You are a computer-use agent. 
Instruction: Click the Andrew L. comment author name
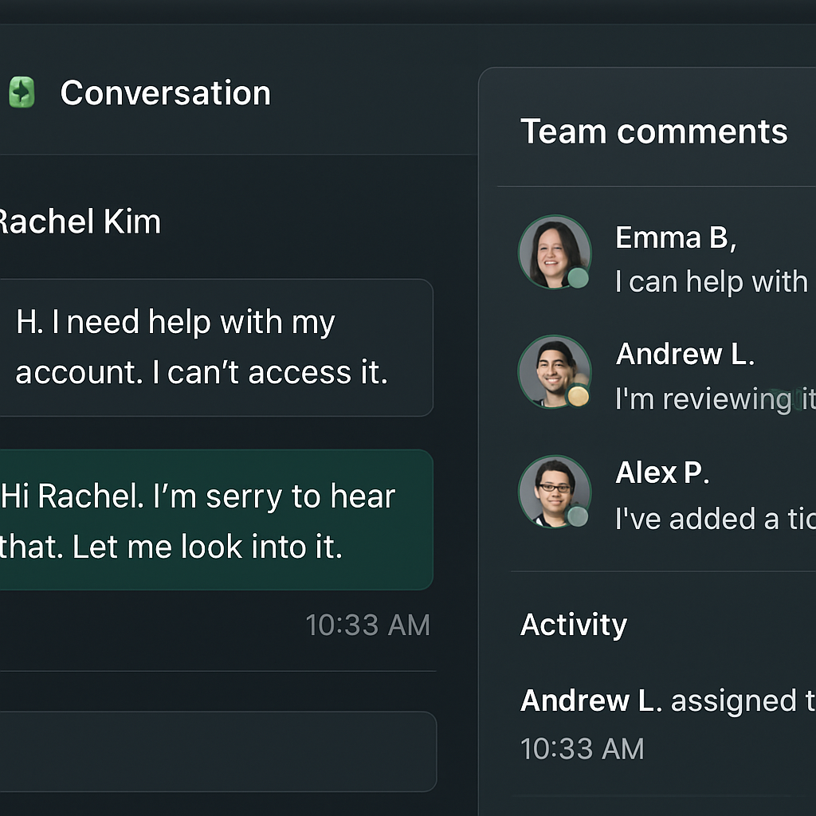685,355
